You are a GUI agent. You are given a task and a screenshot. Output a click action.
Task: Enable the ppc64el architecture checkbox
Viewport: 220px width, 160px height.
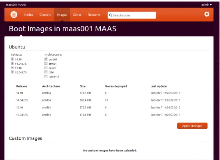46,76
